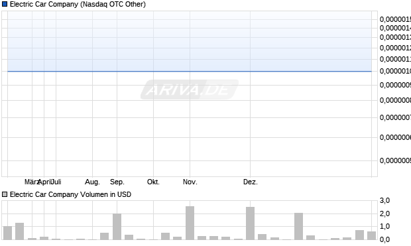Click the title 'Electric Car Company (Nasdaq OTC Other)'
The width and height of the screenshot is (411, 246).
[78, 4]
